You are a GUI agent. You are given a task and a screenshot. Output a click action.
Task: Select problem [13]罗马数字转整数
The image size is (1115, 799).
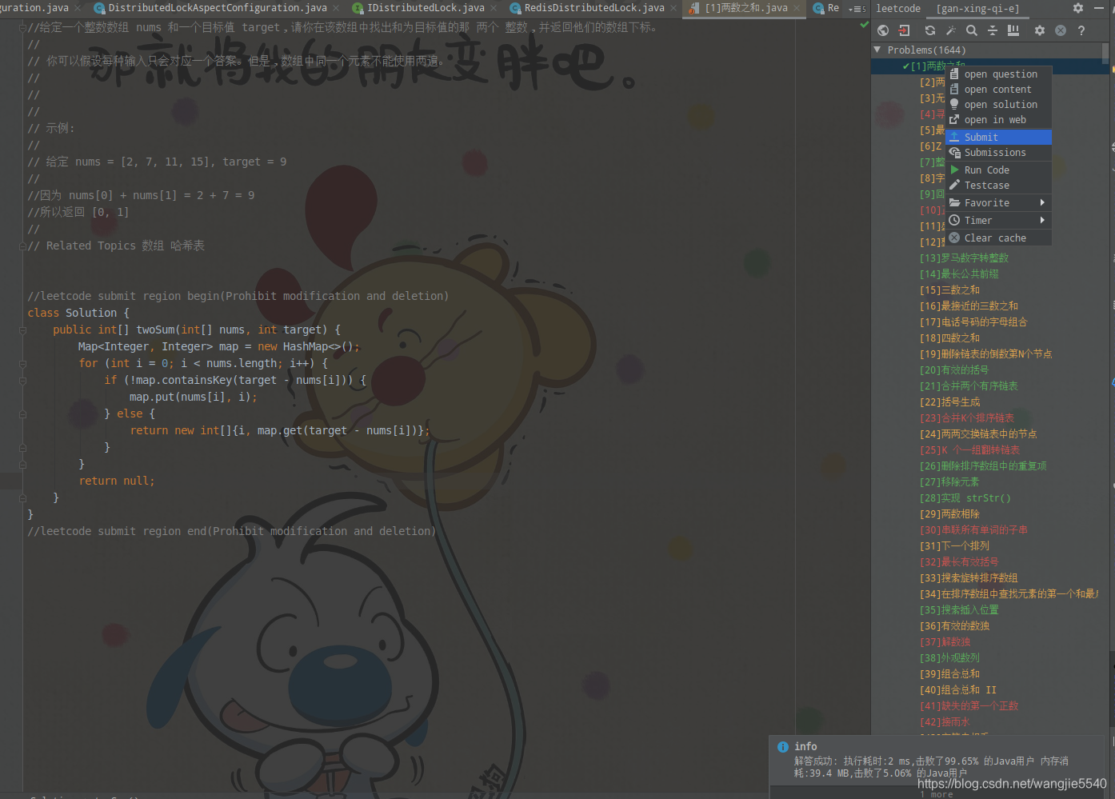pos(964,258)
